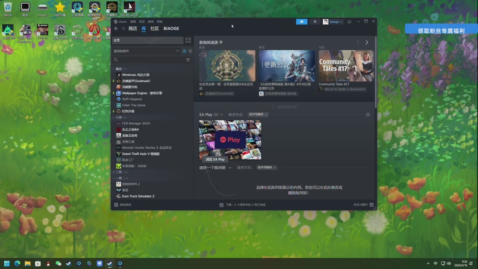The width and height of the screenshot is (478, 269).
Task: Open File Explorer from the taskbar
Action: coord(27,263)
